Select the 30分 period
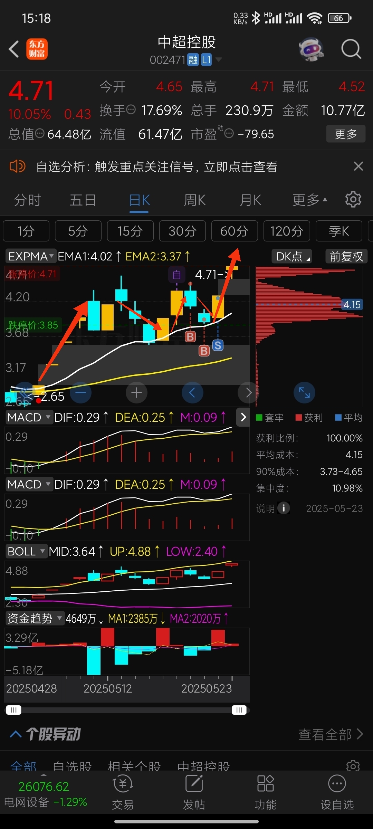The image size is (373, 829). pos(182,231)
